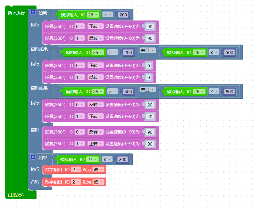Viewport: 255px width, 210px height.
Task: Open gear settings on the IO 27 如果 block
Action: click(x=33, y=157)
